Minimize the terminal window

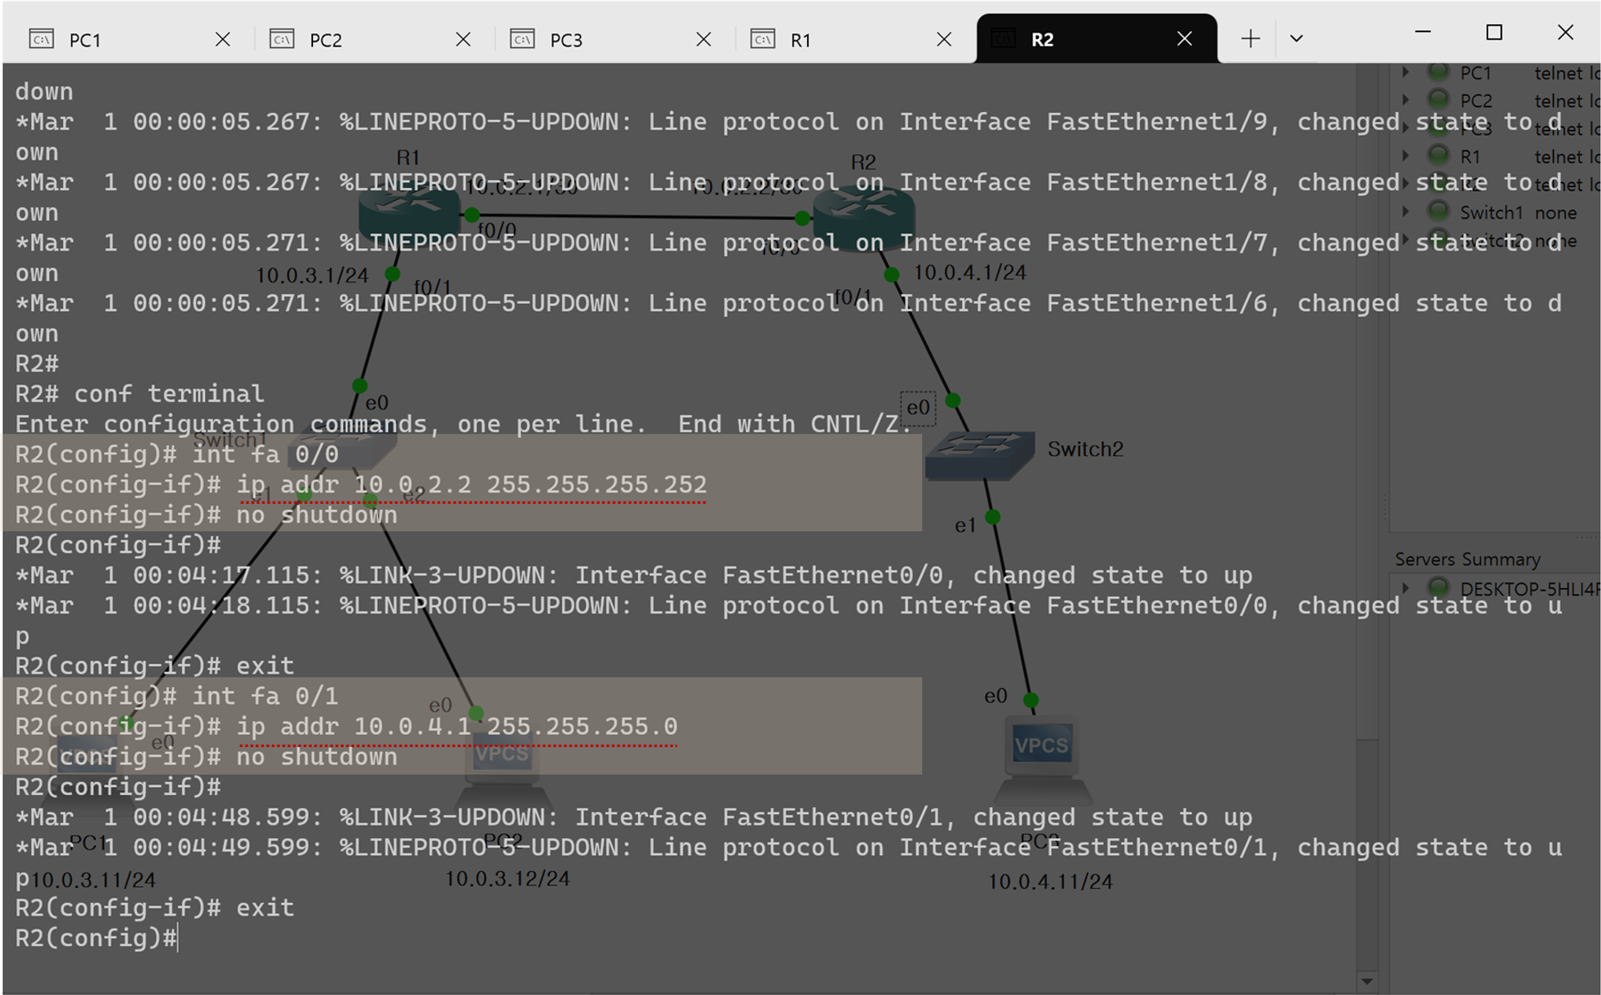[1422, 33]
